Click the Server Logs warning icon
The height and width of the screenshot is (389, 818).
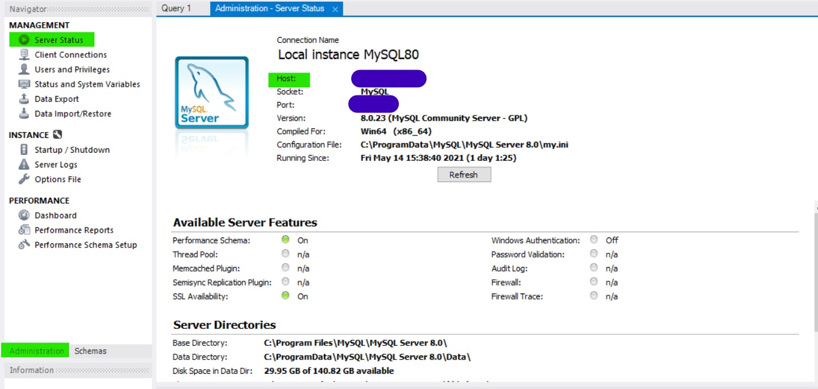click(24, 164)
